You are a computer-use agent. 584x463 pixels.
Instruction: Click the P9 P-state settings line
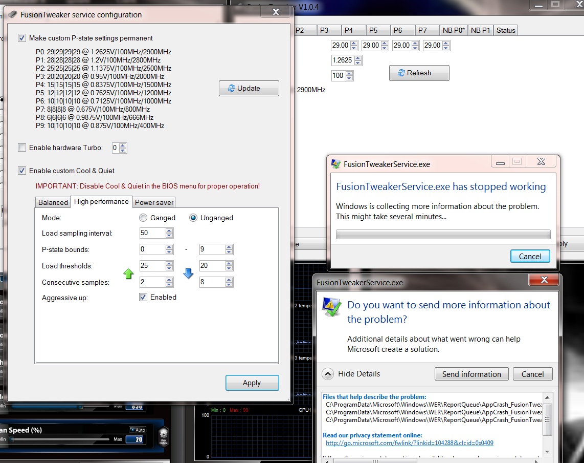(100, 125)
